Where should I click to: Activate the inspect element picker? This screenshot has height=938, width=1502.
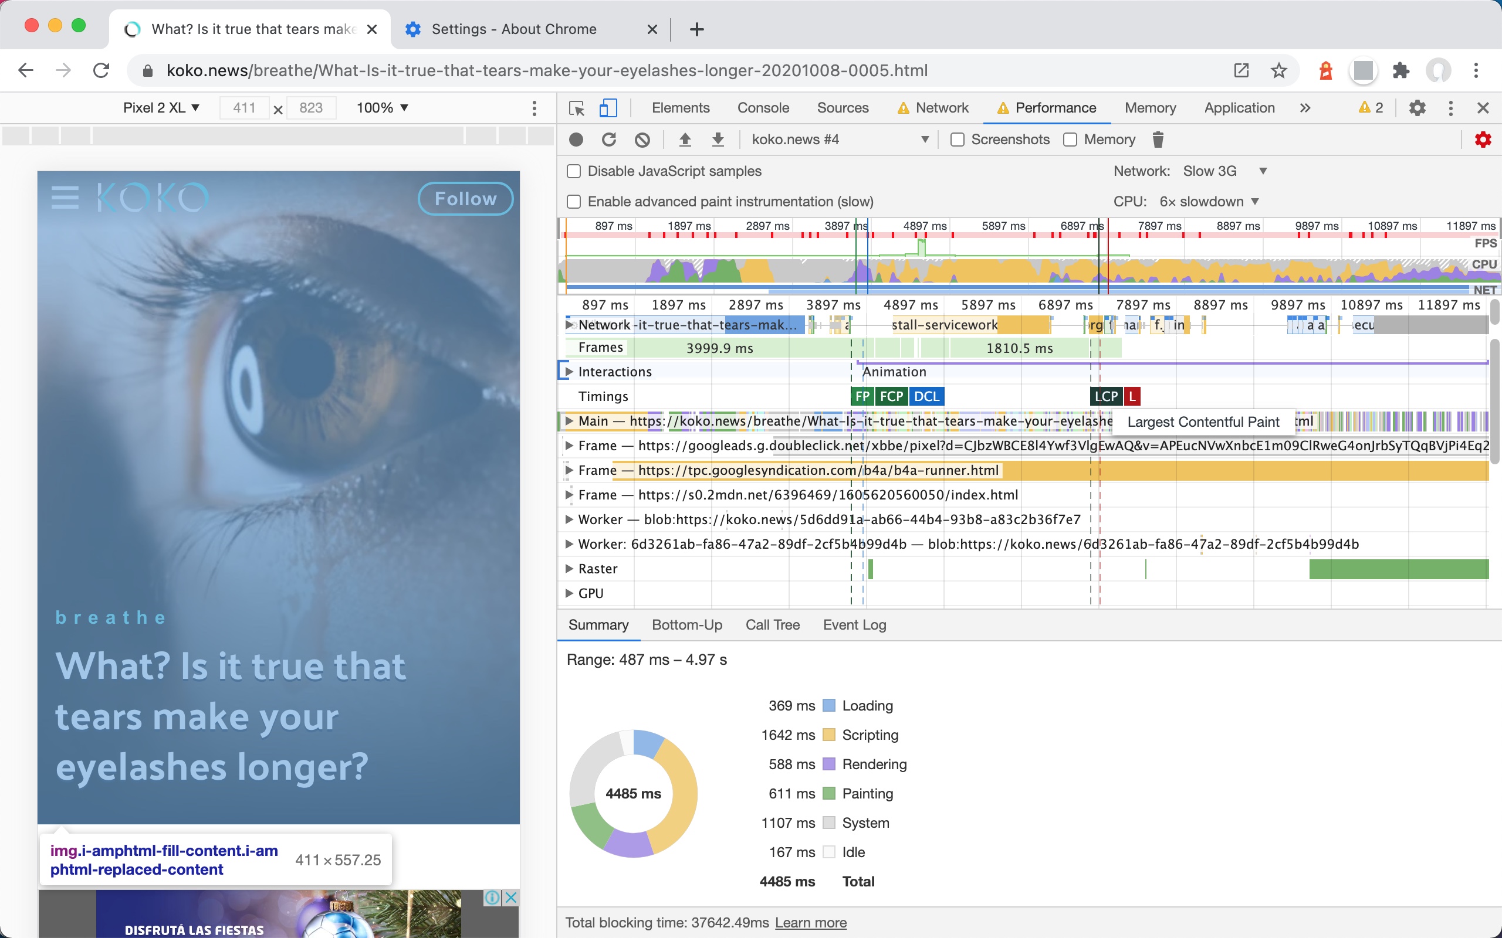577,108
